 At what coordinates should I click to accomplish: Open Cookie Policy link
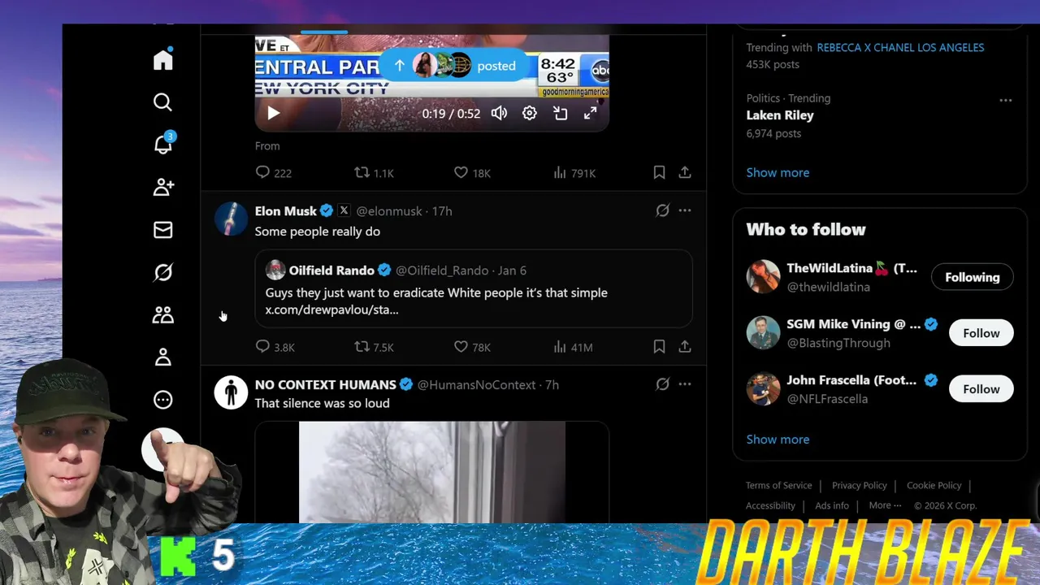pyautogui.click(x=934, y=485)
